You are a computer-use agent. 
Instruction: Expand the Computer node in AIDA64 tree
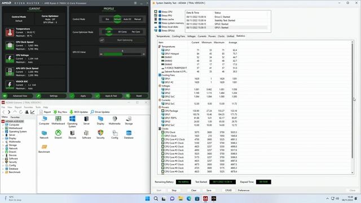[x=3, y=125]
